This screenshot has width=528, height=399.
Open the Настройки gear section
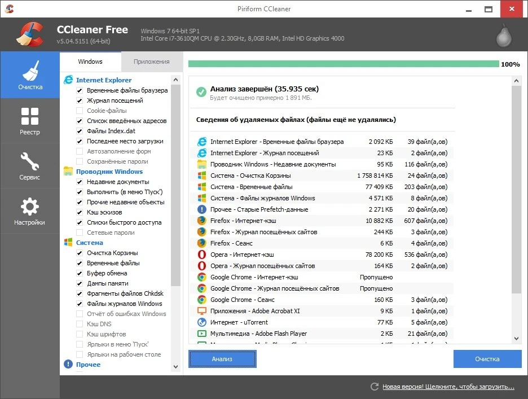[30, 211]
